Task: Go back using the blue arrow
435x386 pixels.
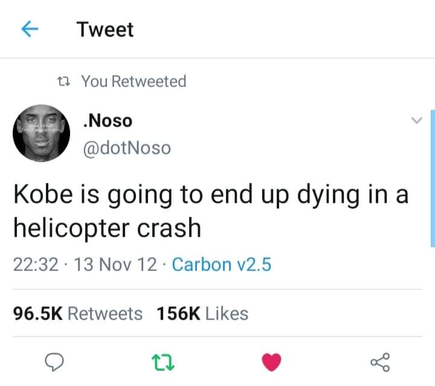Action: [x=30, y=29]
